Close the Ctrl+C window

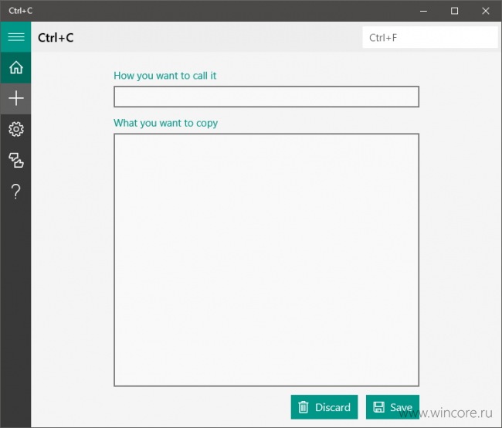click(485, 11)
